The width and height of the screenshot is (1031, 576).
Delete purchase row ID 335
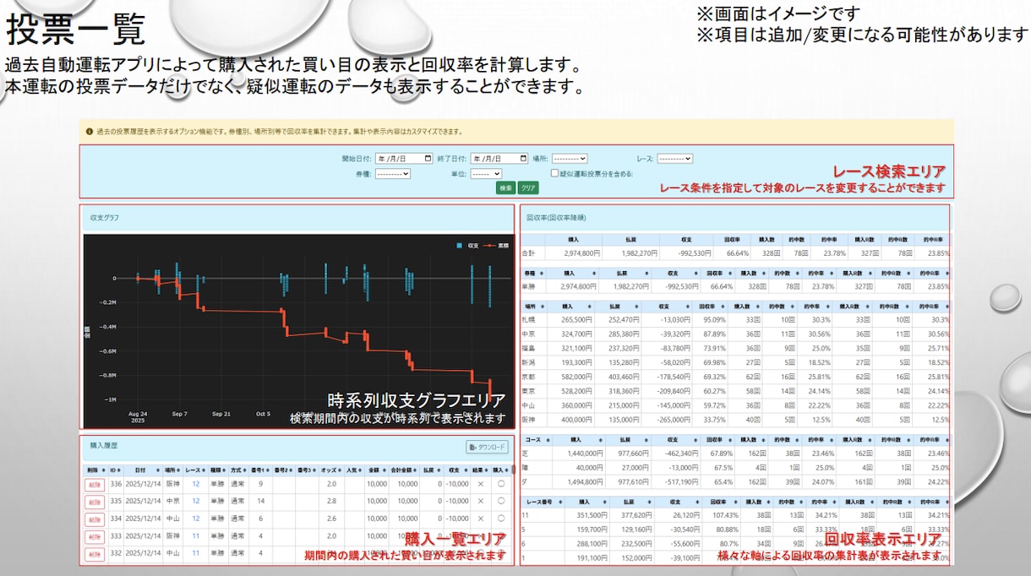94,501
